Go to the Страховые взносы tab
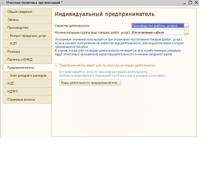This screenshot has height=175, width=219. point(27,100)
